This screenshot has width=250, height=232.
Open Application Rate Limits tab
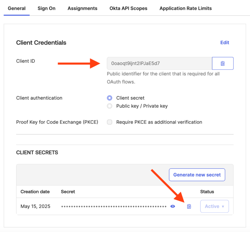186,8
